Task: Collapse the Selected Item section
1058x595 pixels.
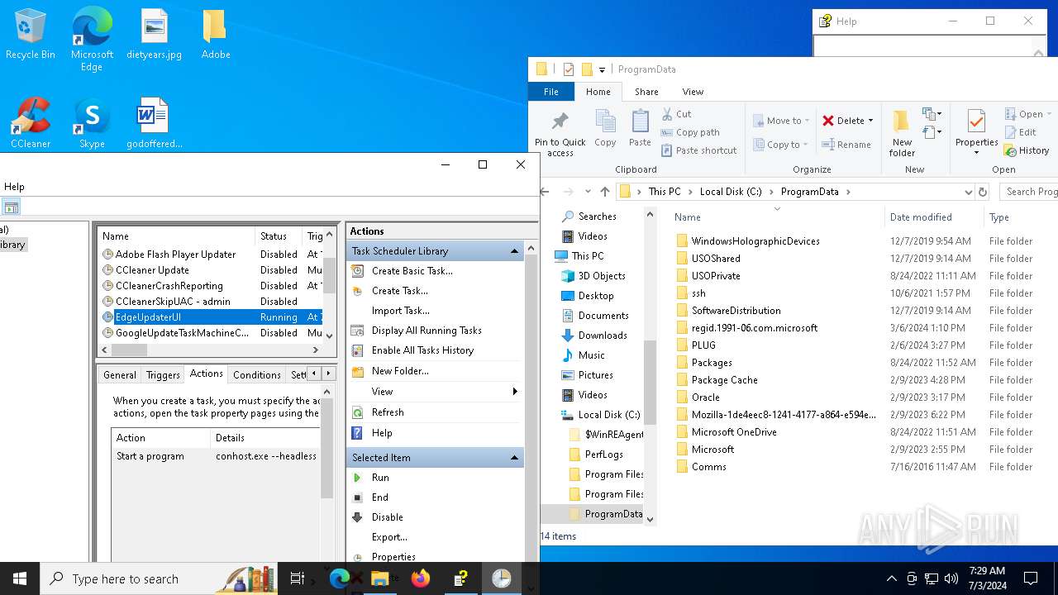Action: tap(514, 458)
